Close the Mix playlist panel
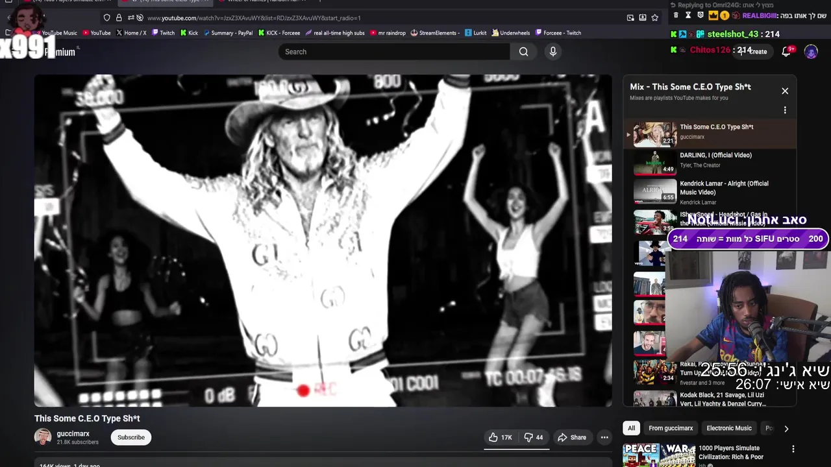The width and height of the screenshot is (831, 467). 785,91
